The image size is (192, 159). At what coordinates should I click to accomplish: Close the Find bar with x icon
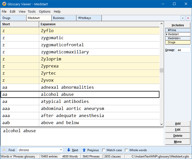pos(4,150)
